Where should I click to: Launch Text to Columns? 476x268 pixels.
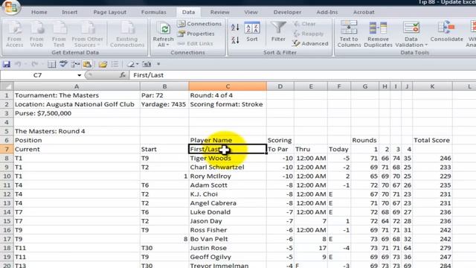click(x=349, y=34)
